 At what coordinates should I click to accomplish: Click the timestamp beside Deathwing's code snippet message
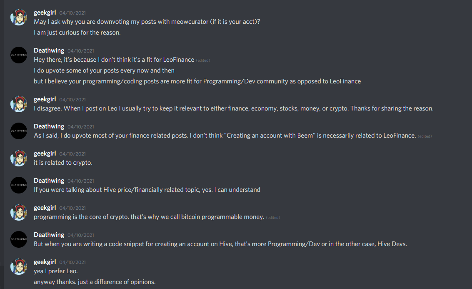pyautogui.click(x=81, y=235)
